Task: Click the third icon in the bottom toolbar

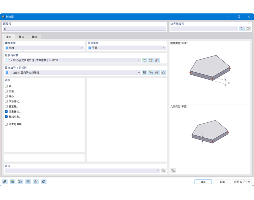Action: tap(20, 182)
